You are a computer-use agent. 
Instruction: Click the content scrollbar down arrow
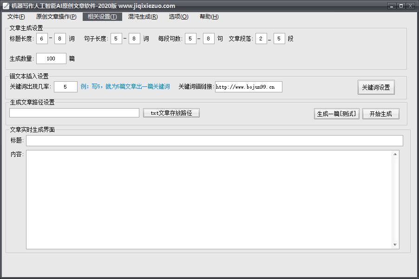click(395, 245)
